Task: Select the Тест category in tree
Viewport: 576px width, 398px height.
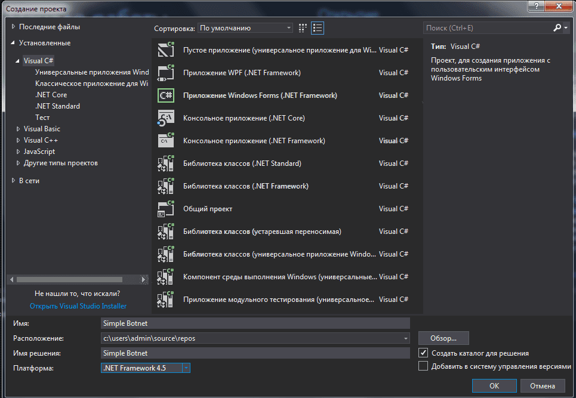Action: [42, 118]
